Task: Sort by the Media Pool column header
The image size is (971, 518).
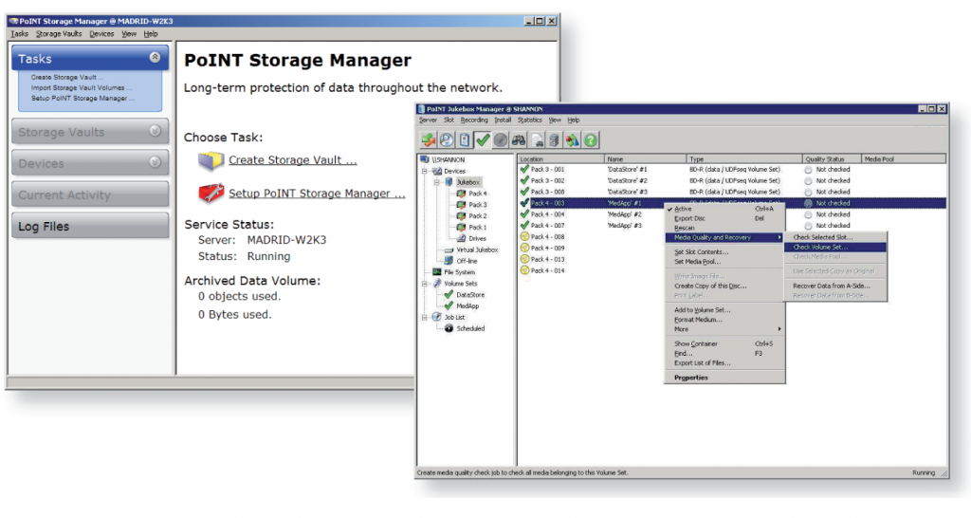Action: pyautogui.click(x=904, y=159)
